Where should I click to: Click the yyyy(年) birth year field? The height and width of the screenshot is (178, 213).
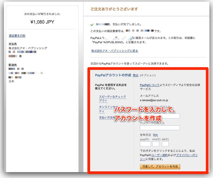pos(145,144)
